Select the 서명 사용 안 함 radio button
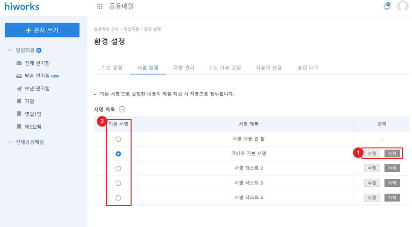This screenshot has height=227, width=412. point(118,139)
